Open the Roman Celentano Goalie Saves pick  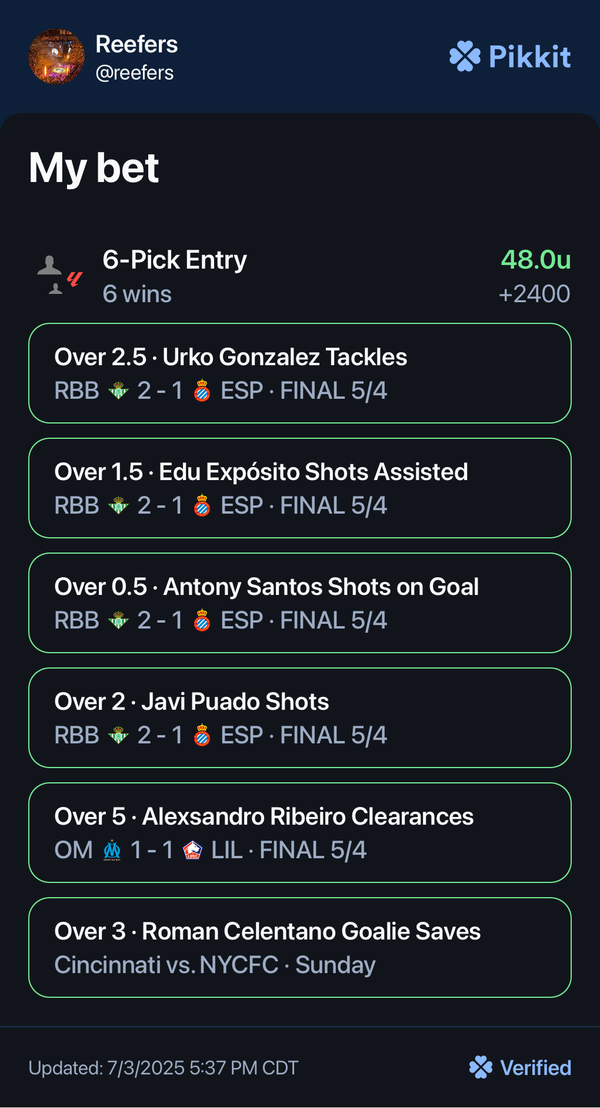pyautogui.click(x=300, y=948)
